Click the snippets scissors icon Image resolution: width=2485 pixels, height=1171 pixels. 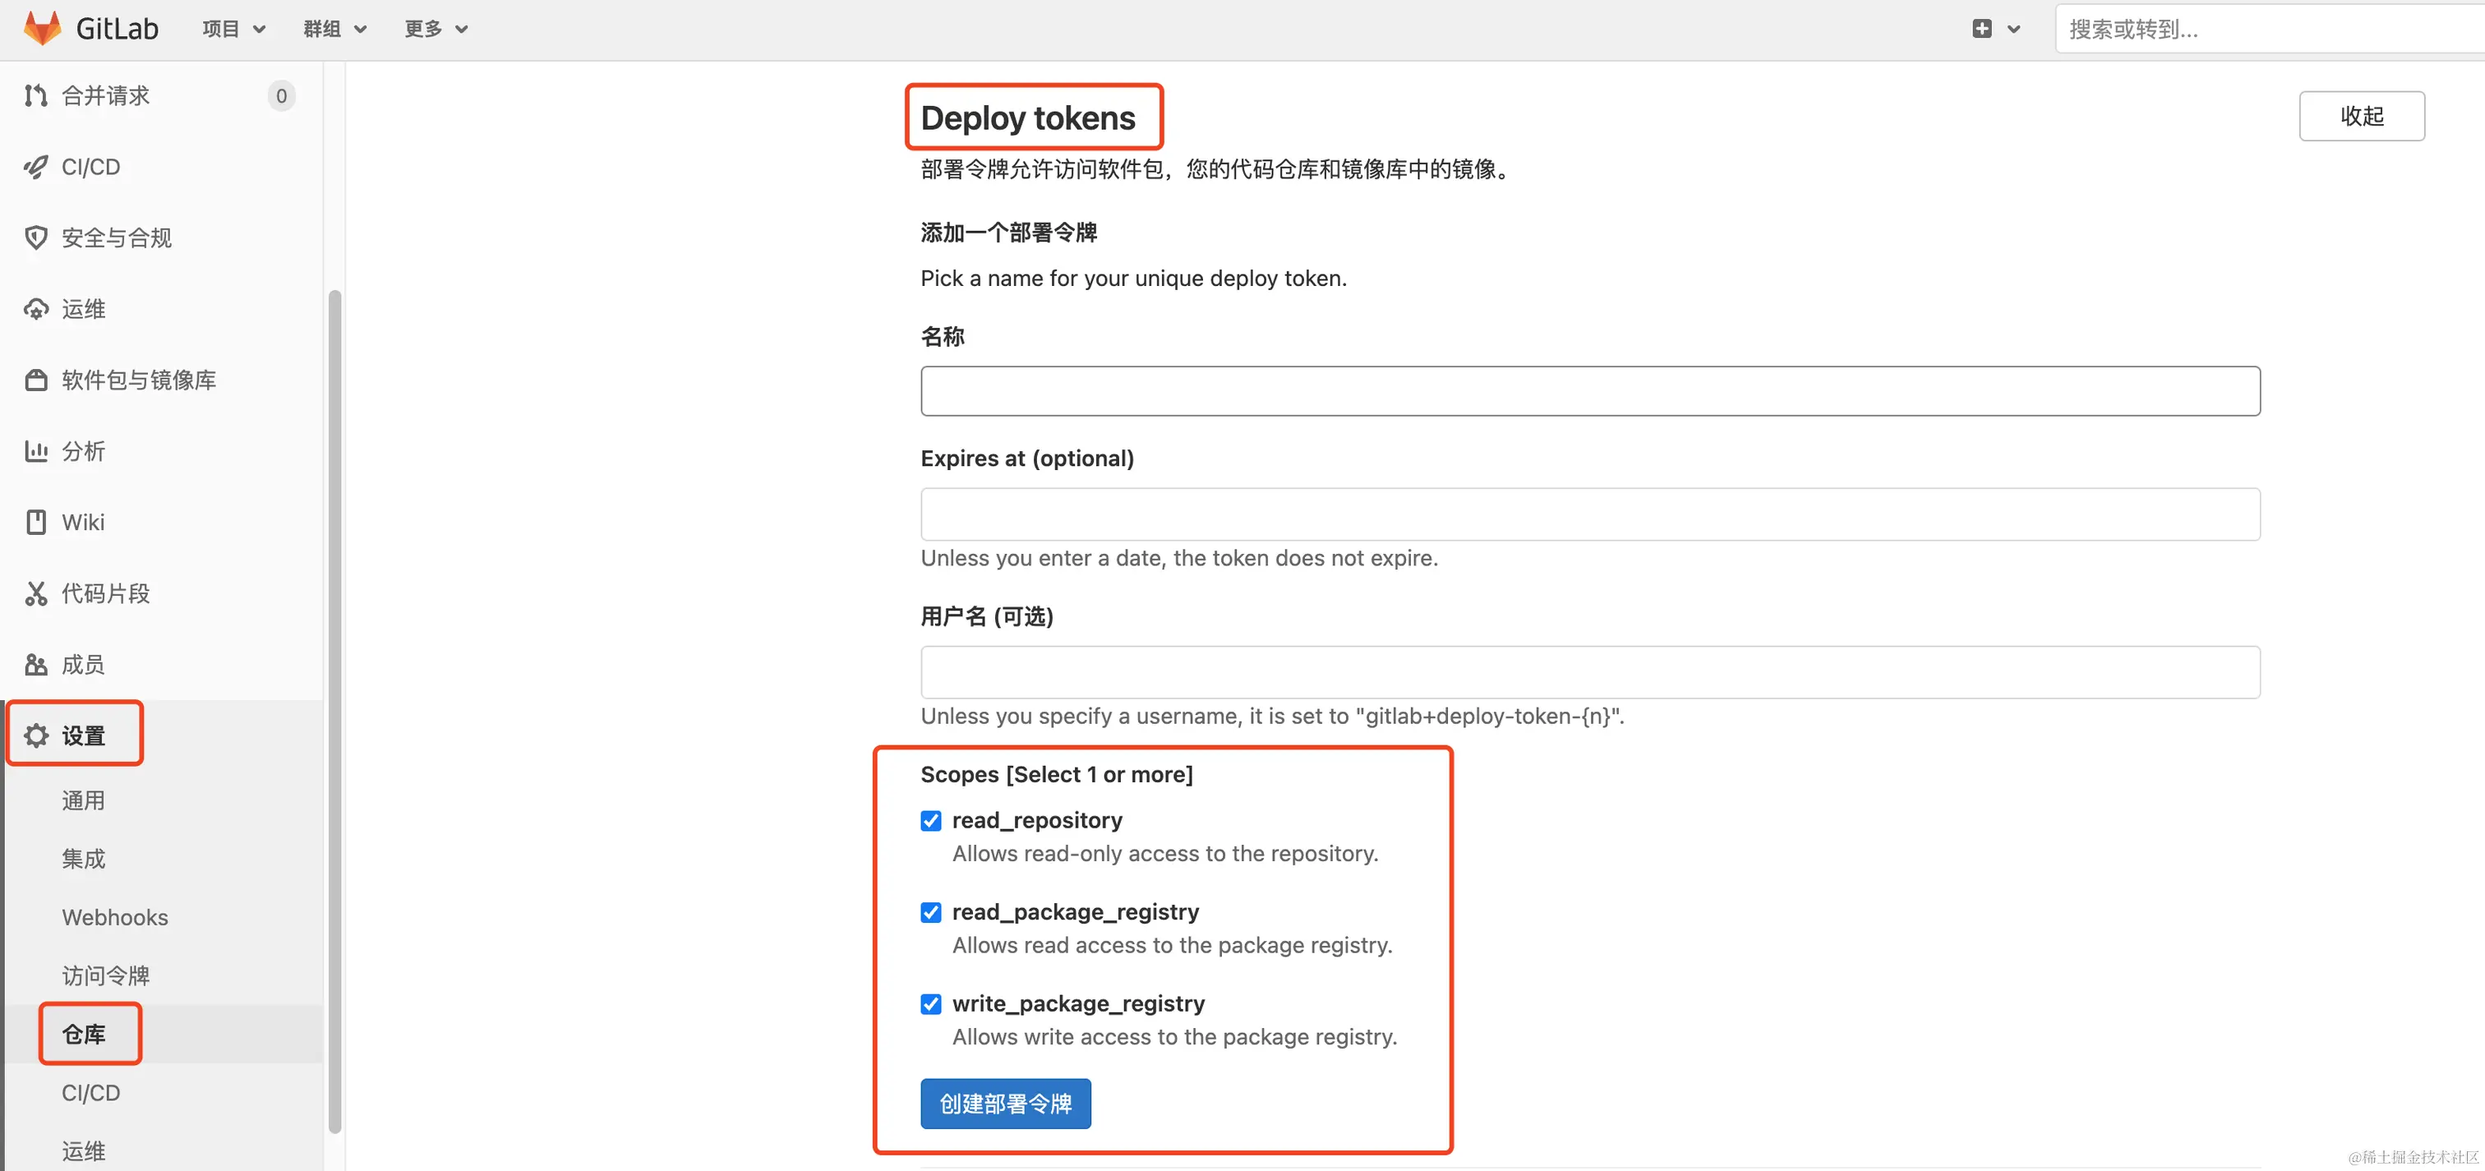coord(35,593)
